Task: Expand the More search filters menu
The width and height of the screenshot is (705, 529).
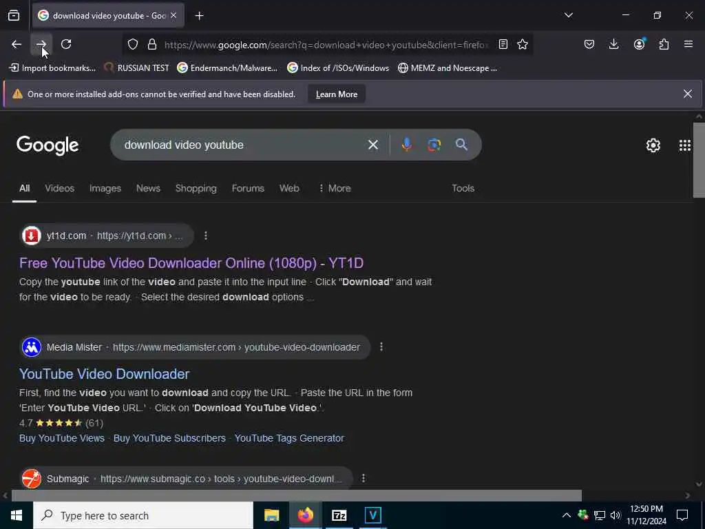Action: [334, 189]
